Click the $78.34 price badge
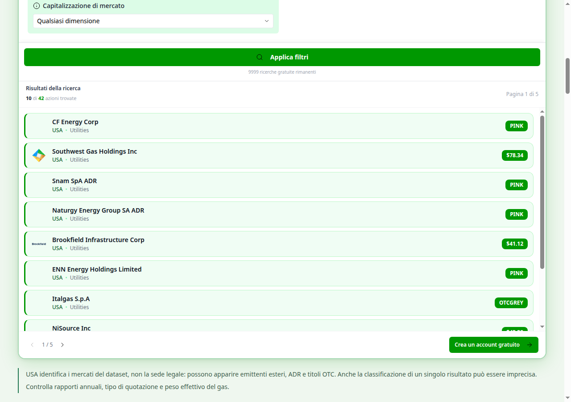The width and height of the screenshot is (571, 402). pos(515,155)
